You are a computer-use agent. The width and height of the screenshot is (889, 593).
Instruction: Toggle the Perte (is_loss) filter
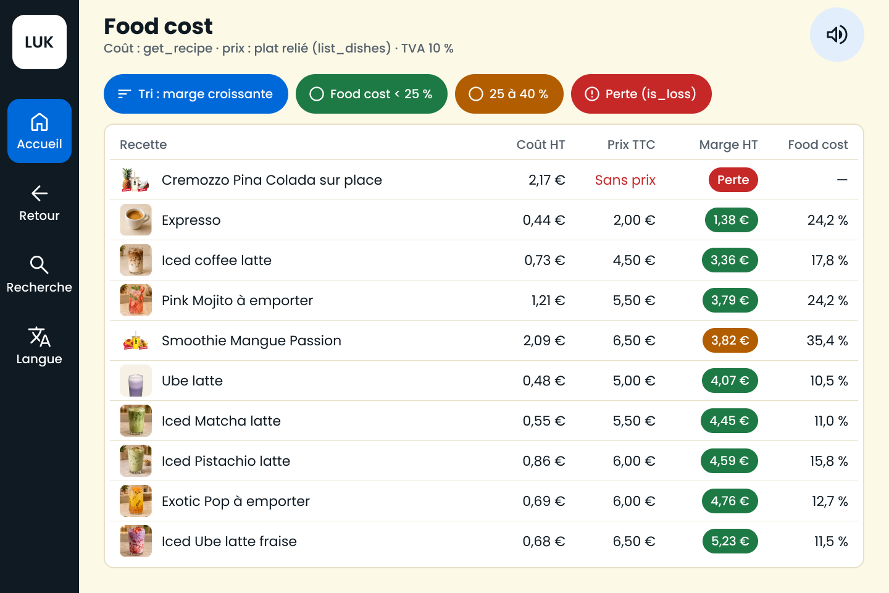(x=641, y=94)
